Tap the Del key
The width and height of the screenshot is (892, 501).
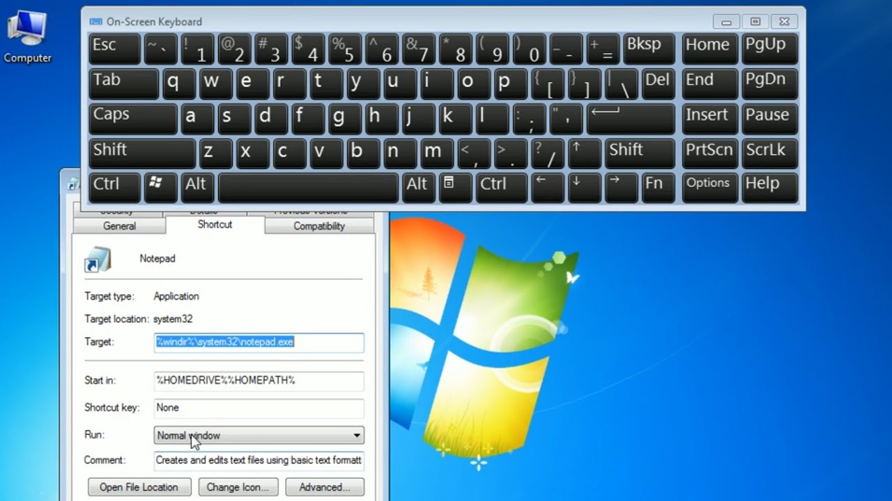click(658, 83)
